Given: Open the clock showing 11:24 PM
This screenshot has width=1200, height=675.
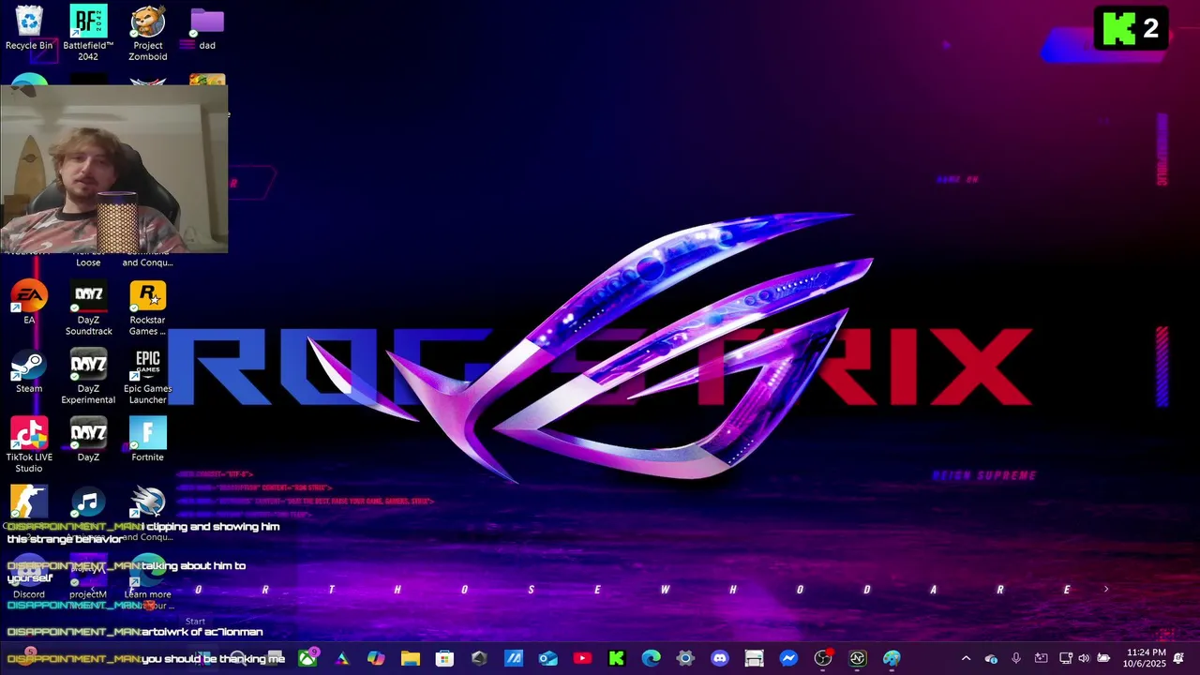Looking at the screenshot, I should click(1146, 658).
